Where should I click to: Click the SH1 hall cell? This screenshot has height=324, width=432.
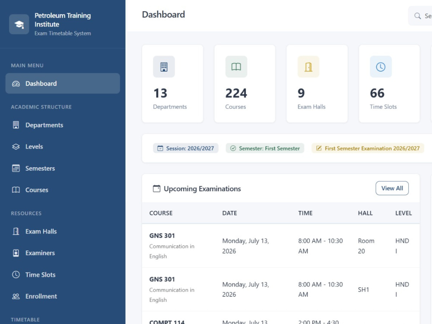pyautogui.click(x=363, y=289)
